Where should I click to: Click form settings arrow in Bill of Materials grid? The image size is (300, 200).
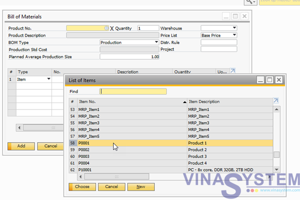[232, 70]
